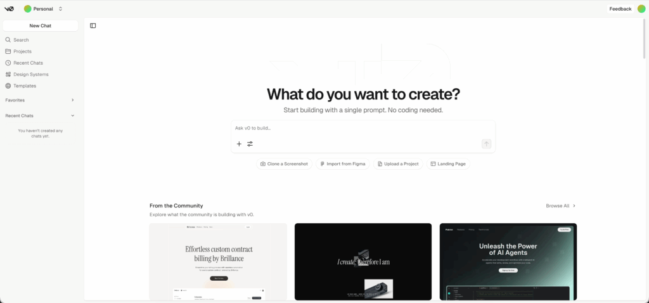Select Clone a Screenshot suggestion
649x303 pixels.
click(x=284, y=164)
